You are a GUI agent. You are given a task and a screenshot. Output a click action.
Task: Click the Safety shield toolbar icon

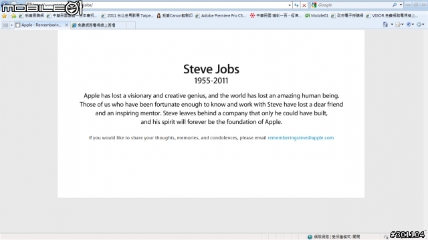tap(409, 25)
